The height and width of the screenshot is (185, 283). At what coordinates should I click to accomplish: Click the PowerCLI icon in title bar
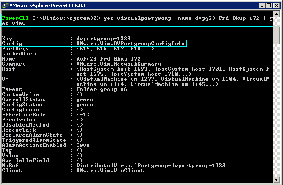[5, 6]
